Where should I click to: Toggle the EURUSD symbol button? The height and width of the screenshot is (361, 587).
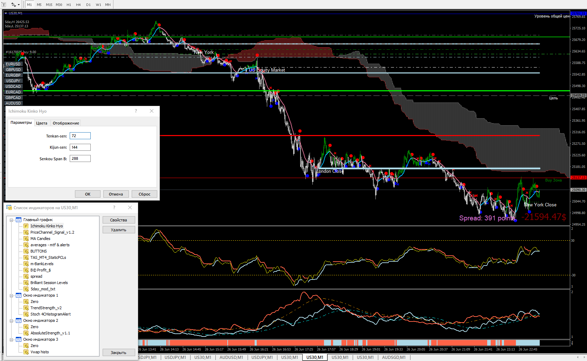[x=13, y=64]
